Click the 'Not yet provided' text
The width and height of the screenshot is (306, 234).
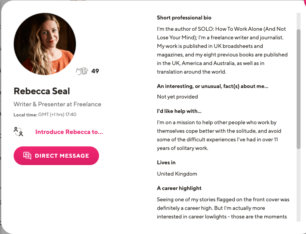pyautogui.click(x=177, y=97)
